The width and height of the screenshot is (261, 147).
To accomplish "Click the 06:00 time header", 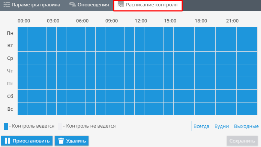I will 82,21.
